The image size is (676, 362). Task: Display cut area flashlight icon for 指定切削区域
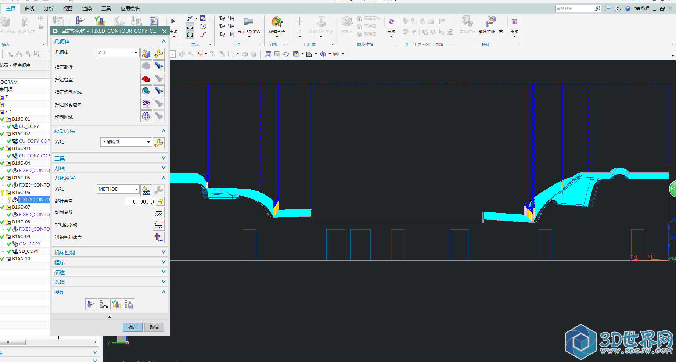tap(159, 91)
